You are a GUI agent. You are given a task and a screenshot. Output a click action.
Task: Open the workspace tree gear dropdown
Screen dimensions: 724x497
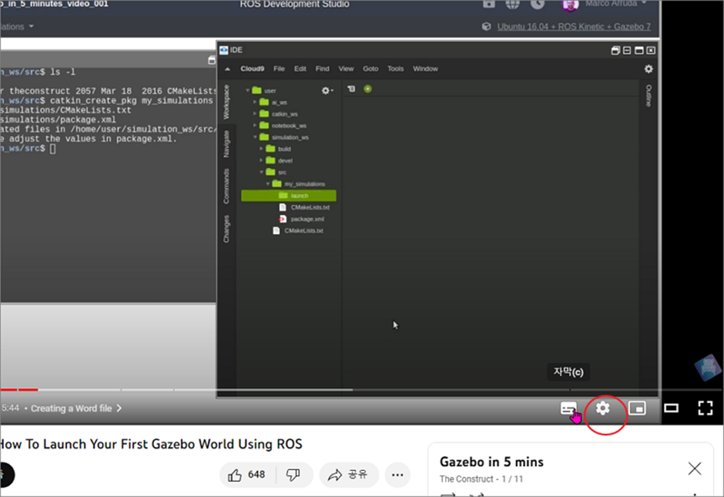pos(327,91)
